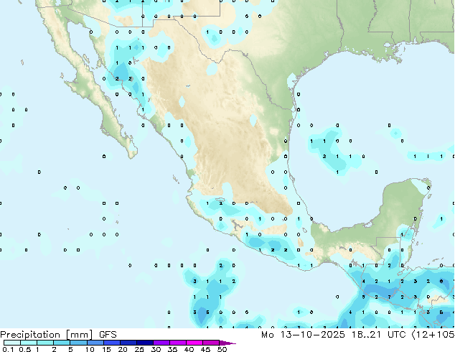Click the 25–30 mm dark blue swatch
The image size is (455, 352).
pos(145,343)
